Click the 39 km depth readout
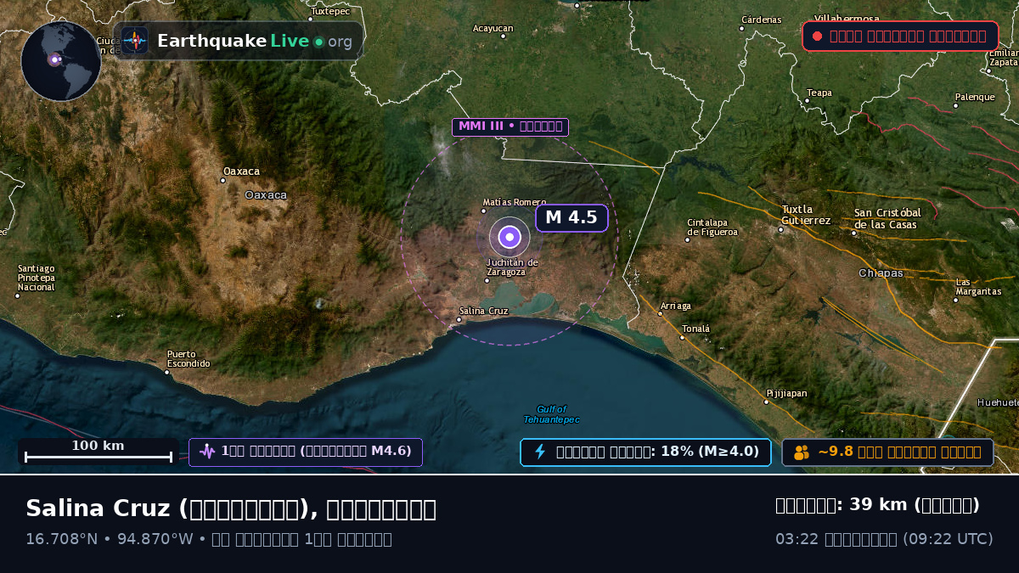1019x573 pixels. click(x=878, y=505)
